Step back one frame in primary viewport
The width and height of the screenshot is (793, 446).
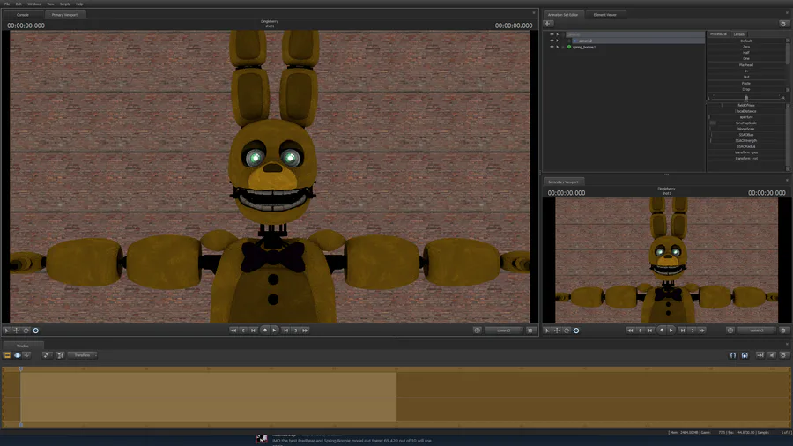254,331
